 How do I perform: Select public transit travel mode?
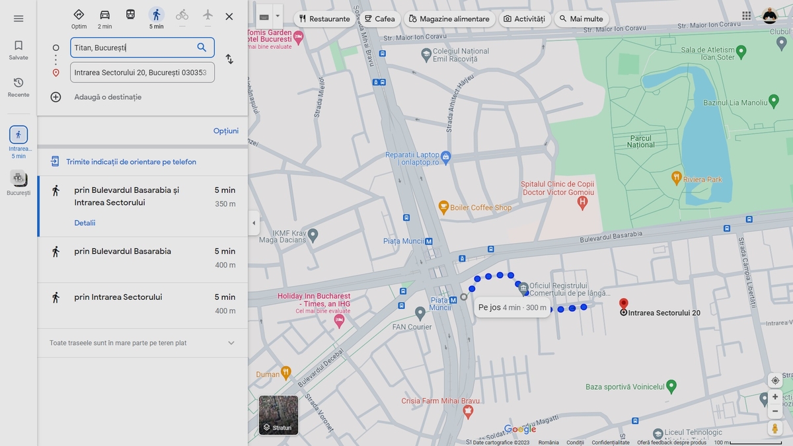coord(131,15)
